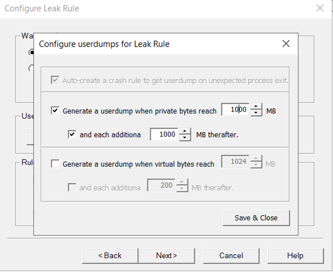
Task: Decrease private bytes threshold with down arrow
Action: click(257, 113)
